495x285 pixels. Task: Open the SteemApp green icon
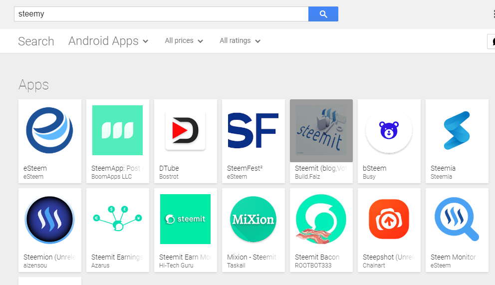117,130
